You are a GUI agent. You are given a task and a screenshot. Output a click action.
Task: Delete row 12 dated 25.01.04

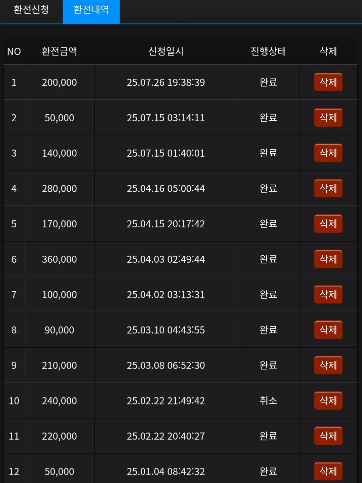[x=328, y=471]
